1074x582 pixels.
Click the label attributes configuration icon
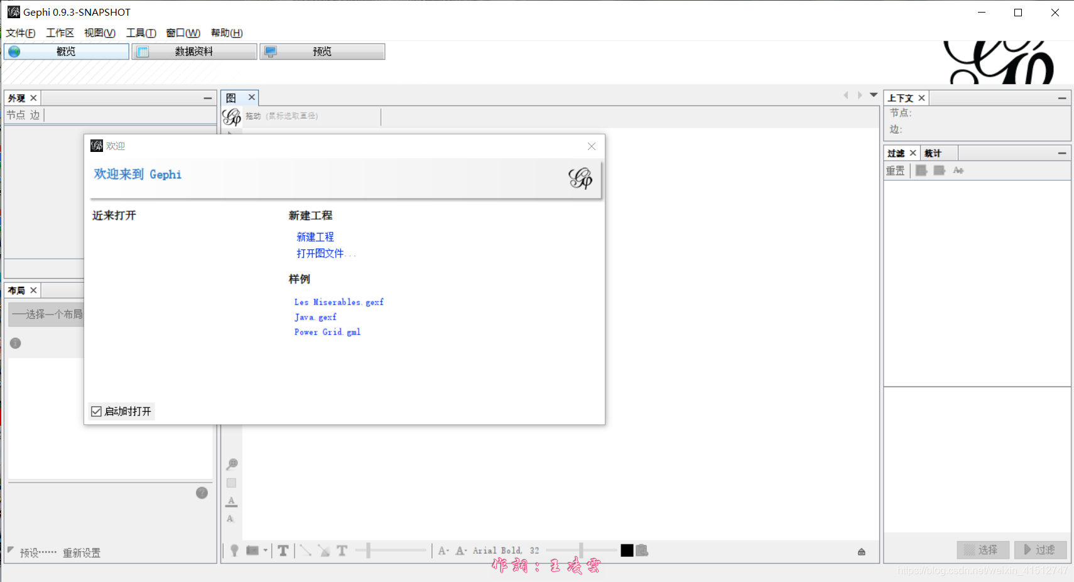tap(642, 551)
